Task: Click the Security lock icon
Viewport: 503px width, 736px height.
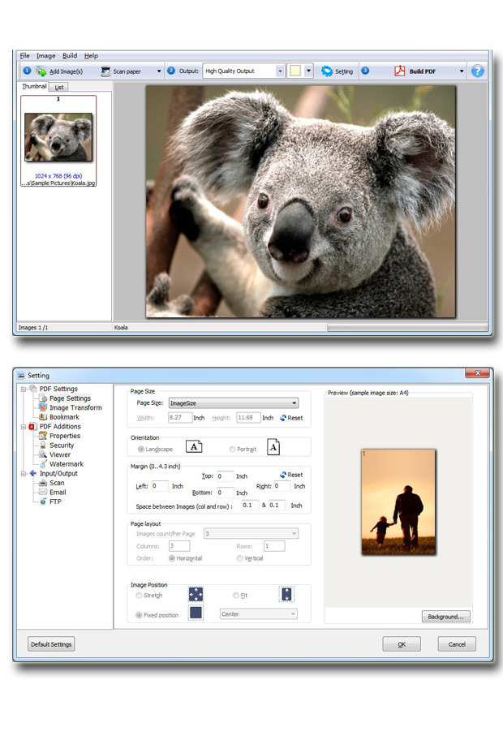Action: [x=43, y=445]
